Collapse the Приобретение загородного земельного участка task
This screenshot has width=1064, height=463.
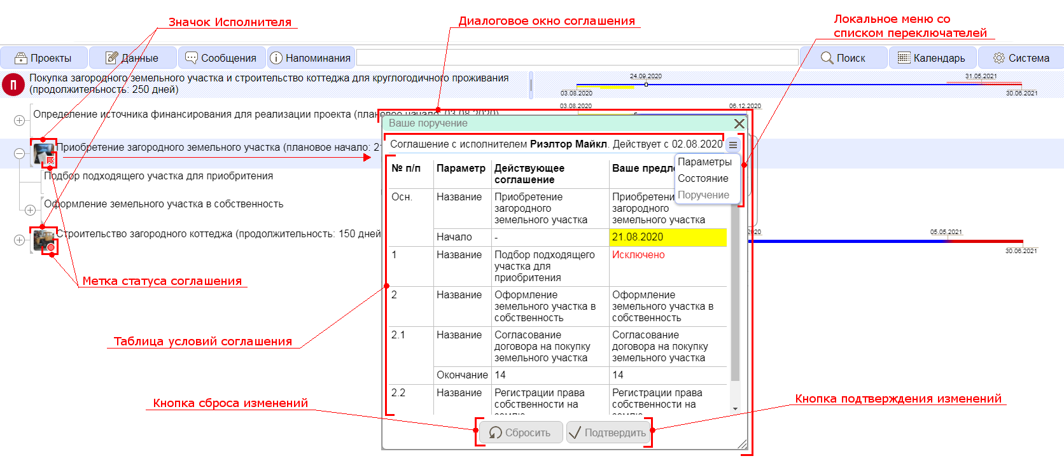[20, 153]
